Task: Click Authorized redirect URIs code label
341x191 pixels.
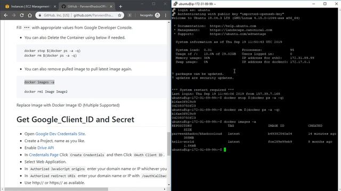Action: tap(53, 176)
